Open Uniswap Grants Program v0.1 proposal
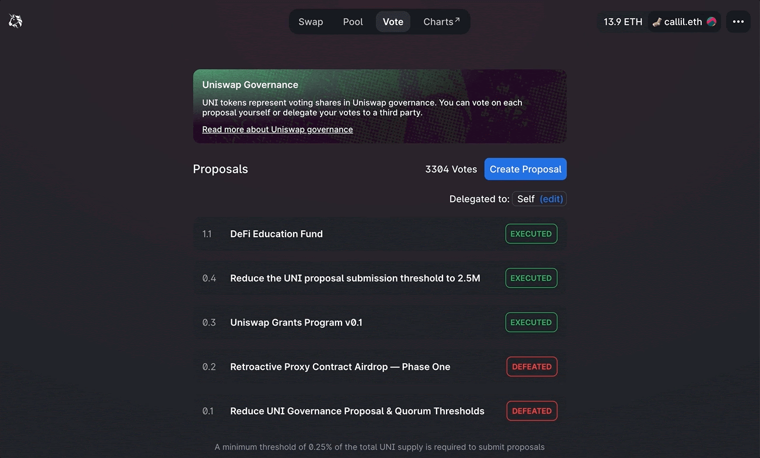 click(296, 322)
